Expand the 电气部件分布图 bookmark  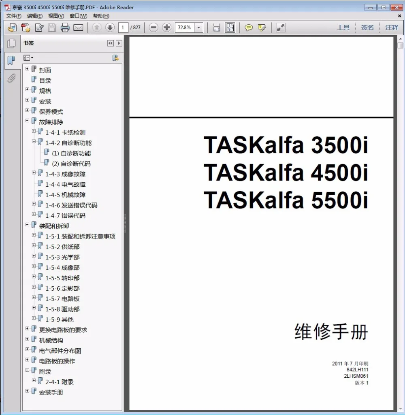(x=27, y=349)
